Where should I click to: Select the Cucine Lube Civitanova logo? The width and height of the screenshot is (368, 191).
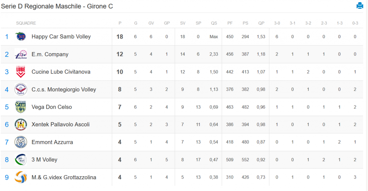(21, 72)
